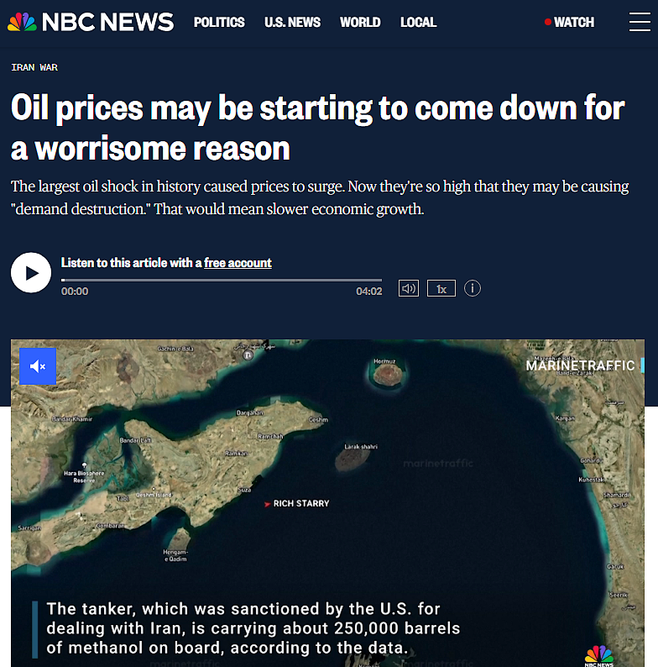Go to the World section

click(x=360, y=22)
